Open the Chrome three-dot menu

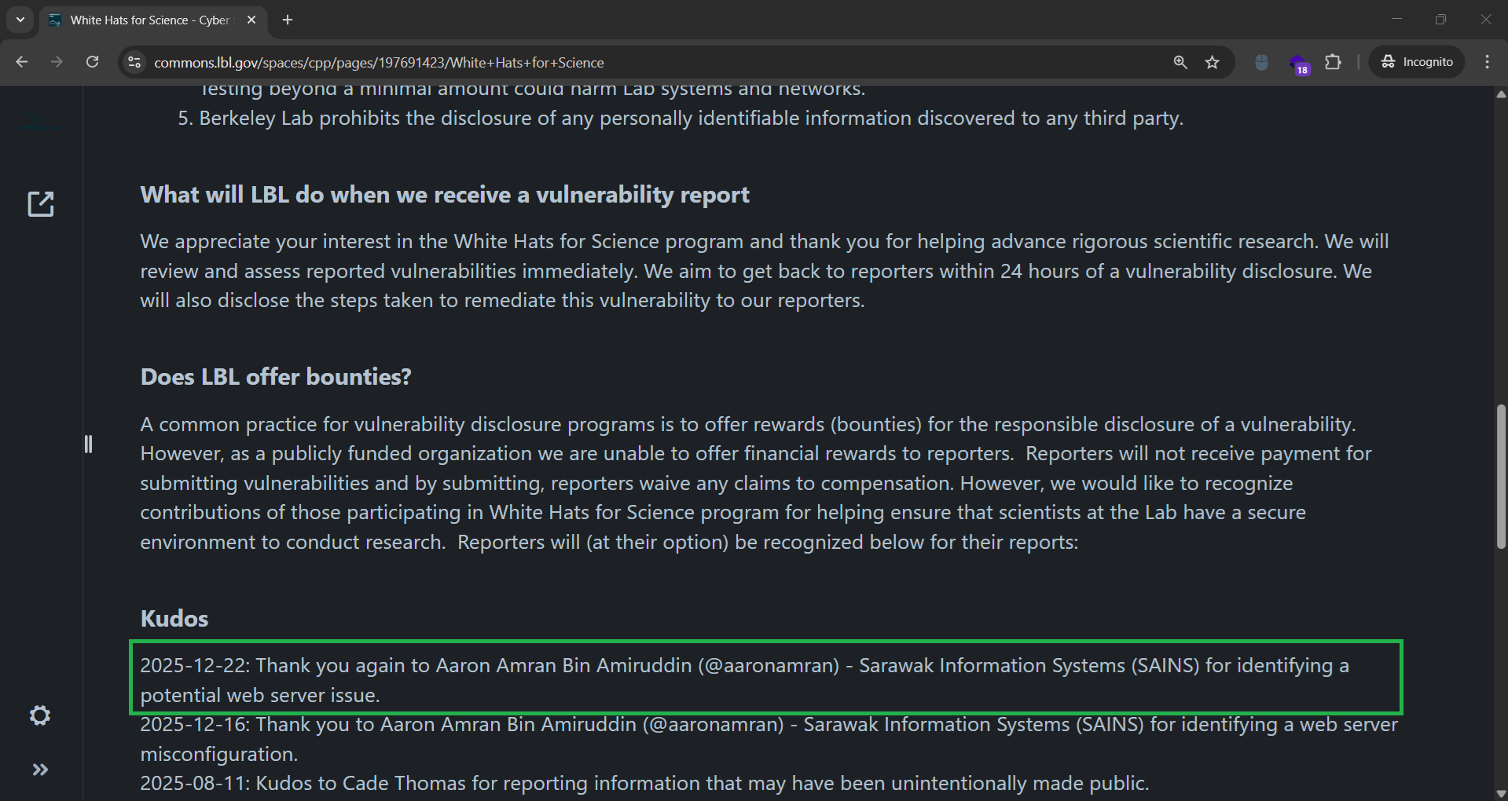point(1487,62)
